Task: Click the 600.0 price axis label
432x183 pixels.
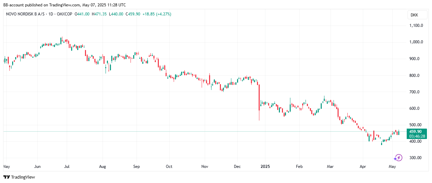Action: tap(414, 108)
